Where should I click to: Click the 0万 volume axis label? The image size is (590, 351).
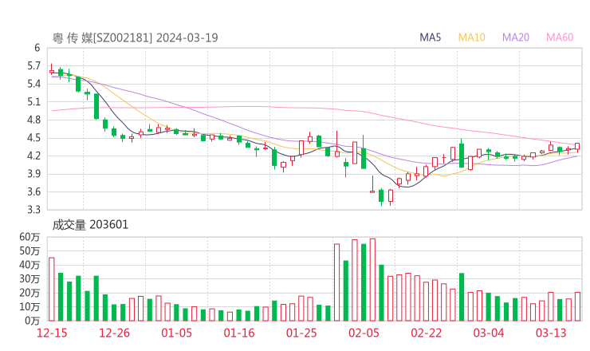pyautogui.click(x=32, y=321)
